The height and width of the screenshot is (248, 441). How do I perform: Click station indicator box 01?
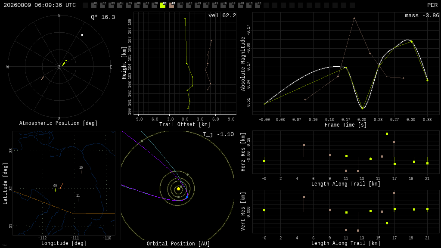(x=94, y=5)
